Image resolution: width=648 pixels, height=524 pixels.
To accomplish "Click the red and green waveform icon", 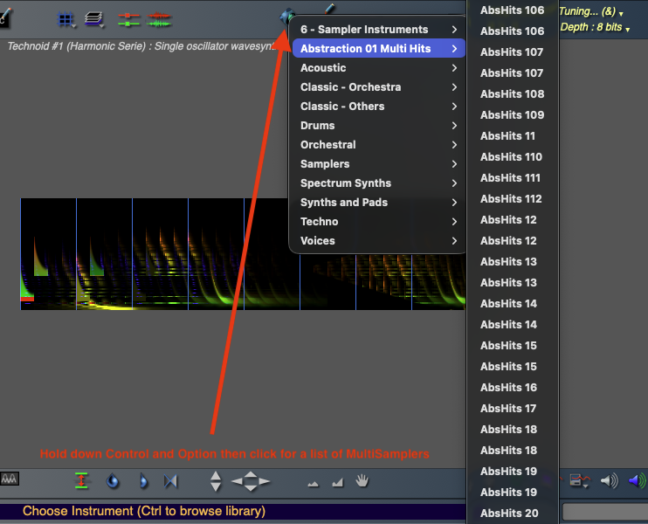I will coord(159,19).
